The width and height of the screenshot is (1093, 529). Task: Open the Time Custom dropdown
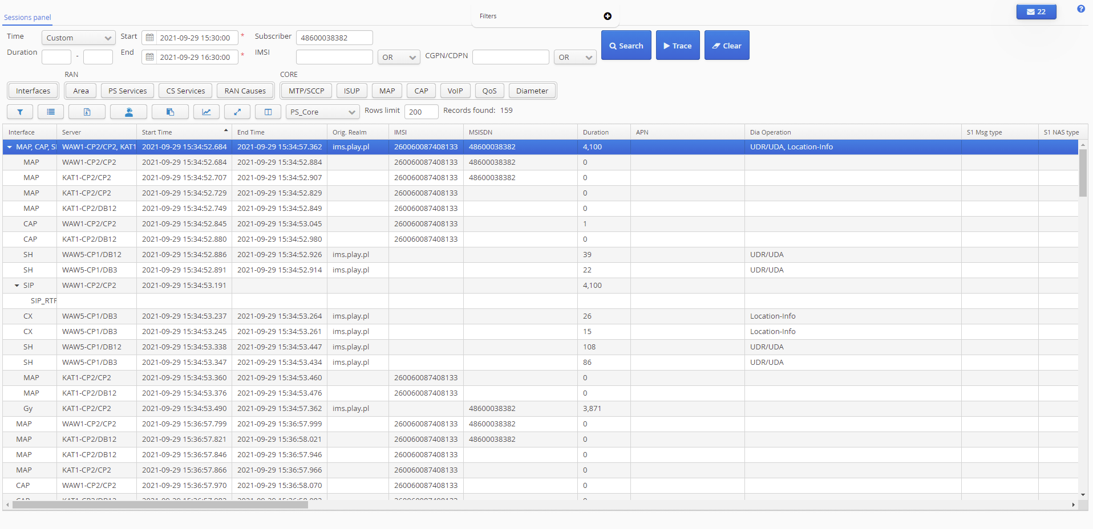(x=79, y=38)
